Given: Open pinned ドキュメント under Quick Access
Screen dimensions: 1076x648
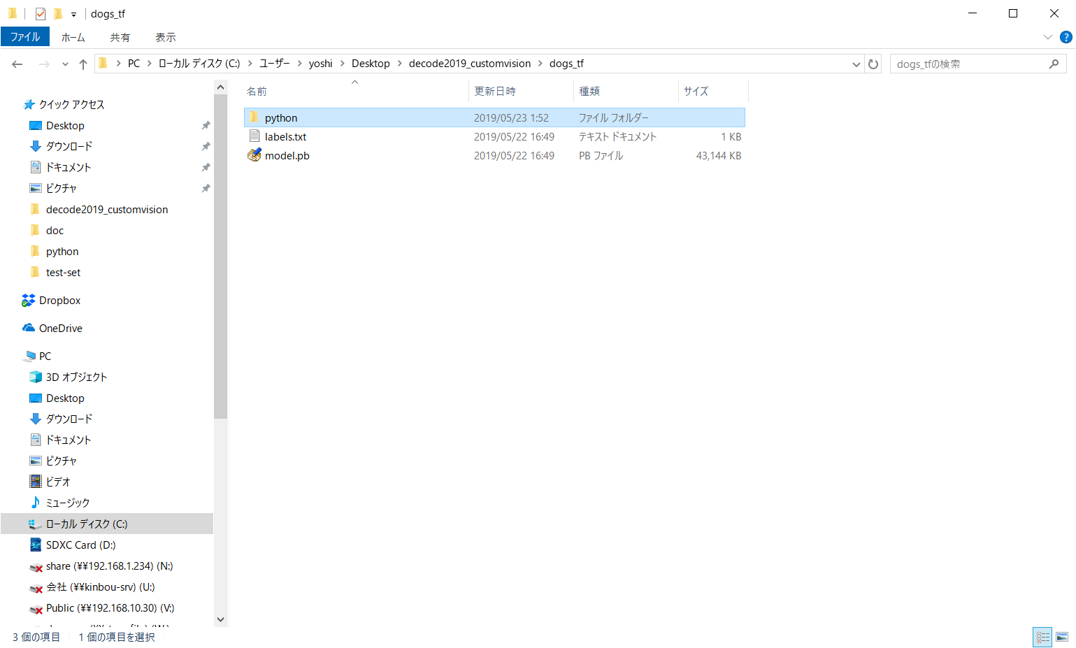Looking at the screenshot, I should [69, 168].
